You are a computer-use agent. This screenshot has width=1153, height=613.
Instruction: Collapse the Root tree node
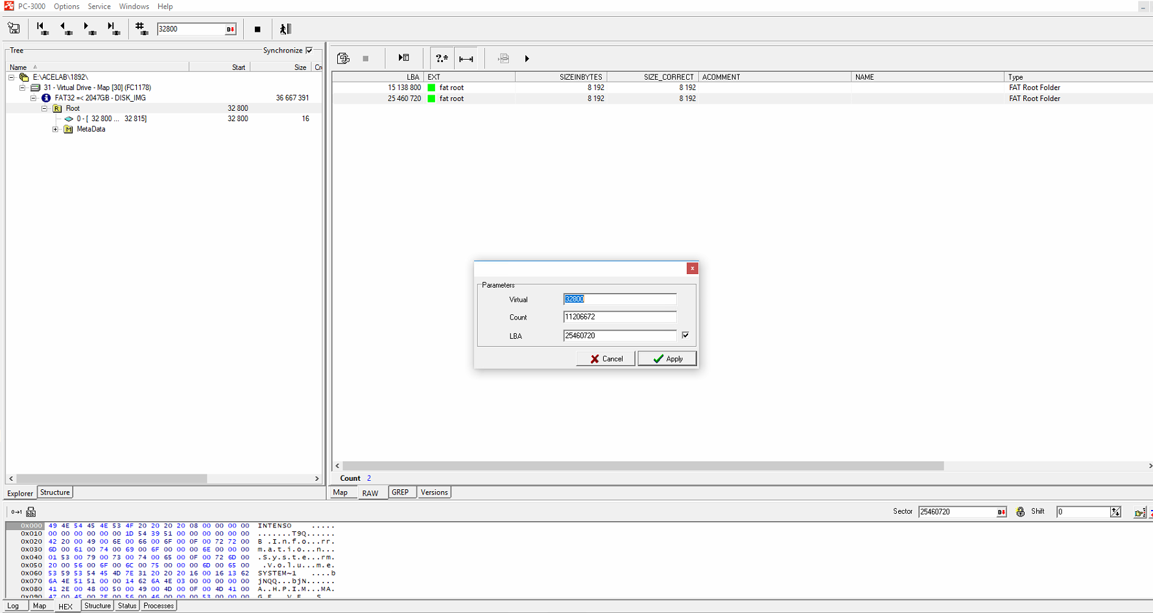(x=45, y=109)
